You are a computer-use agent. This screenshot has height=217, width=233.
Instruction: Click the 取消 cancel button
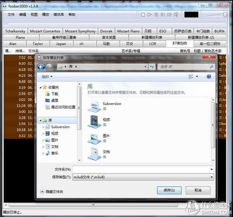198,190
